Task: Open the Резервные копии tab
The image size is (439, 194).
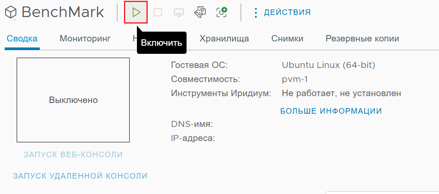Action: click(x=362, y=38)
